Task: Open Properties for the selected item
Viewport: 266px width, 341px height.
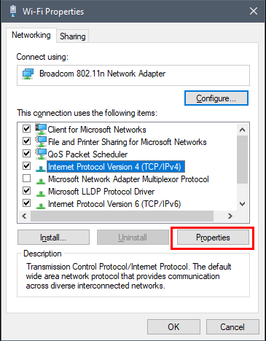Action: coord(213,238)
